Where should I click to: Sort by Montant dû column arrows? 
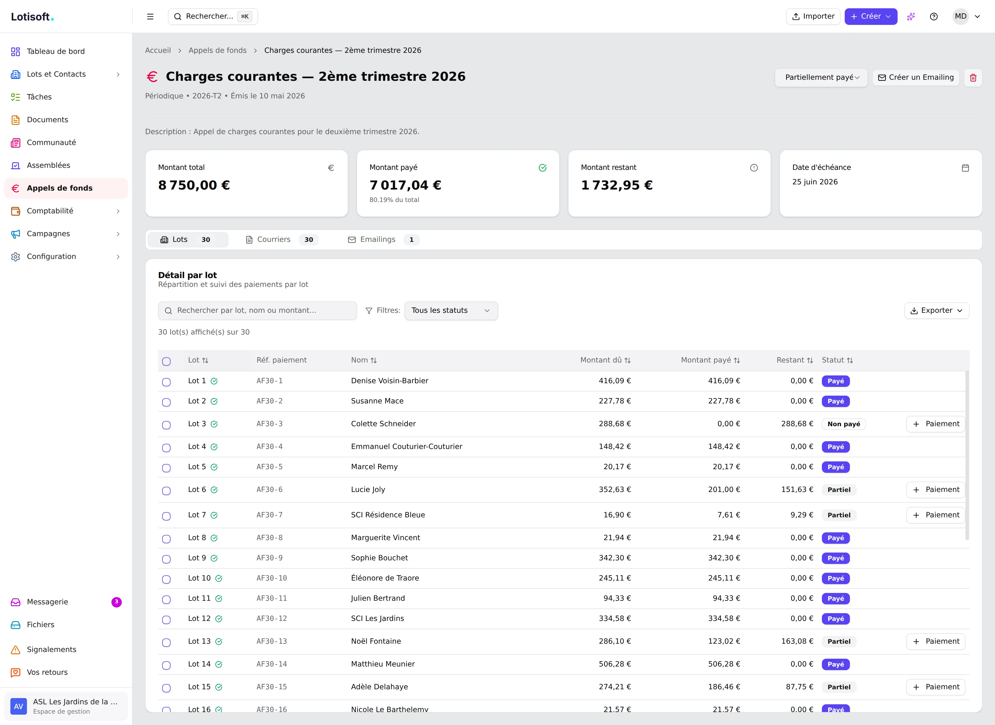pyautogui.click(x=628, y=361)
